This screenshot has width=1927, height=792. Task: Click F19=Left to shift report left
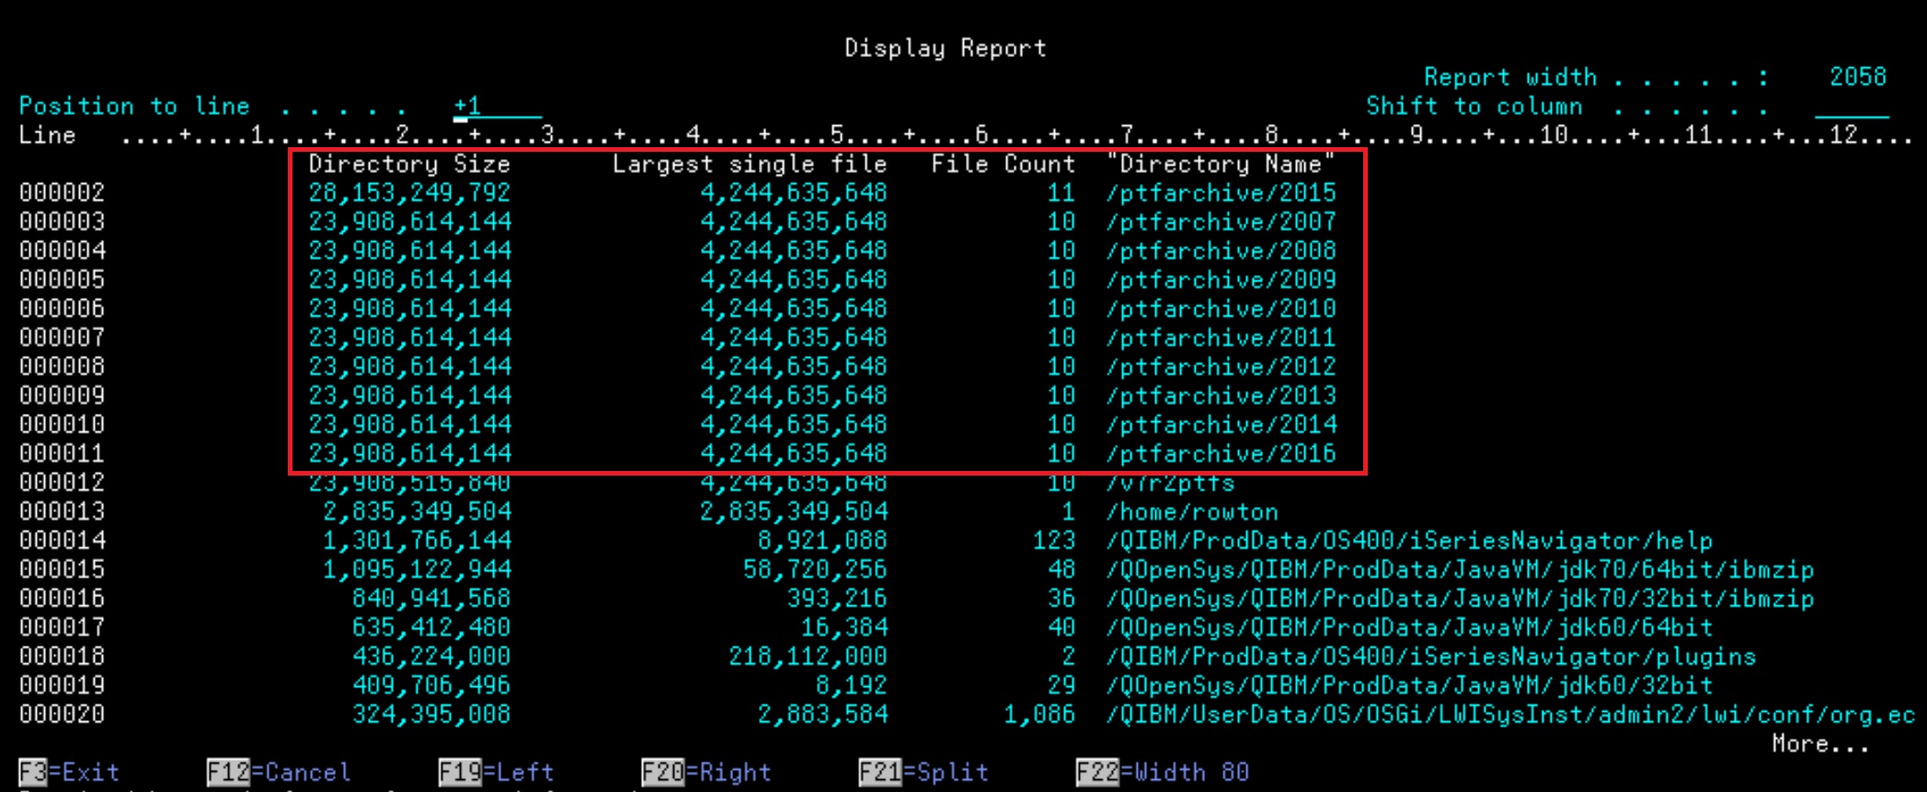click(x=496, y=772)
